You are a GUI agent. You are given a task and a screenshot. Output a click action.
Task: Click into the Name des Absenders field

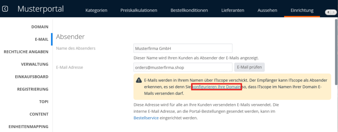tap(183, 48)
